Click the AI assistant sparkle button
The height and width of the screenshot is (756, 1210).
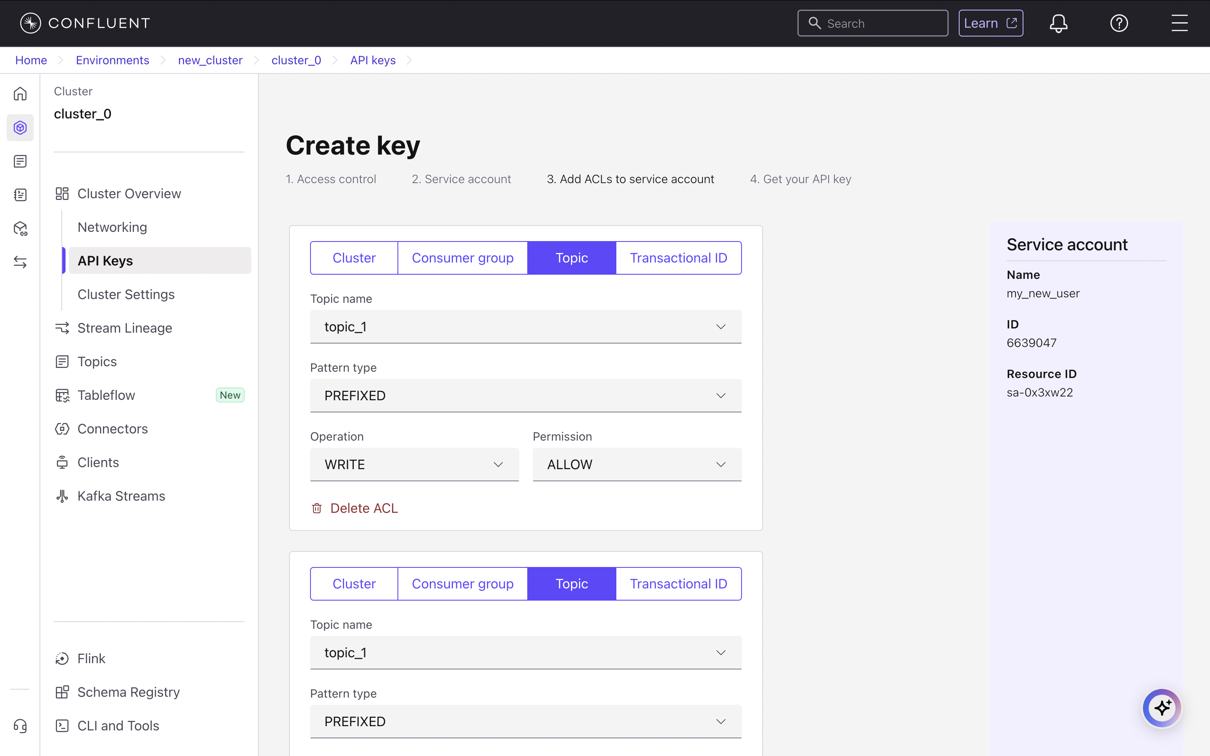(x=1162, y=708)
